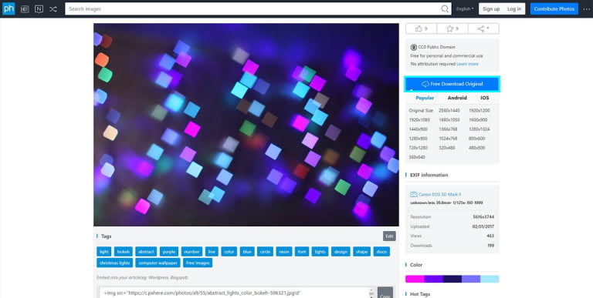This screenshot has width=593, height=298.
Task: Open the PxHere home logo
Action: point(8,8)
